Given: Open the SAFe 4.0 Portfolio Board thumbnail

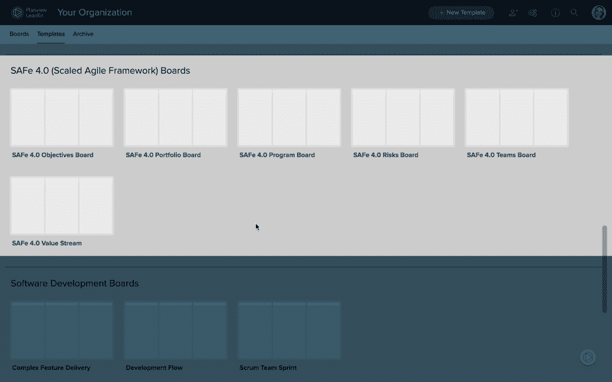Looking at the screenshot, I should coord(176,118).
